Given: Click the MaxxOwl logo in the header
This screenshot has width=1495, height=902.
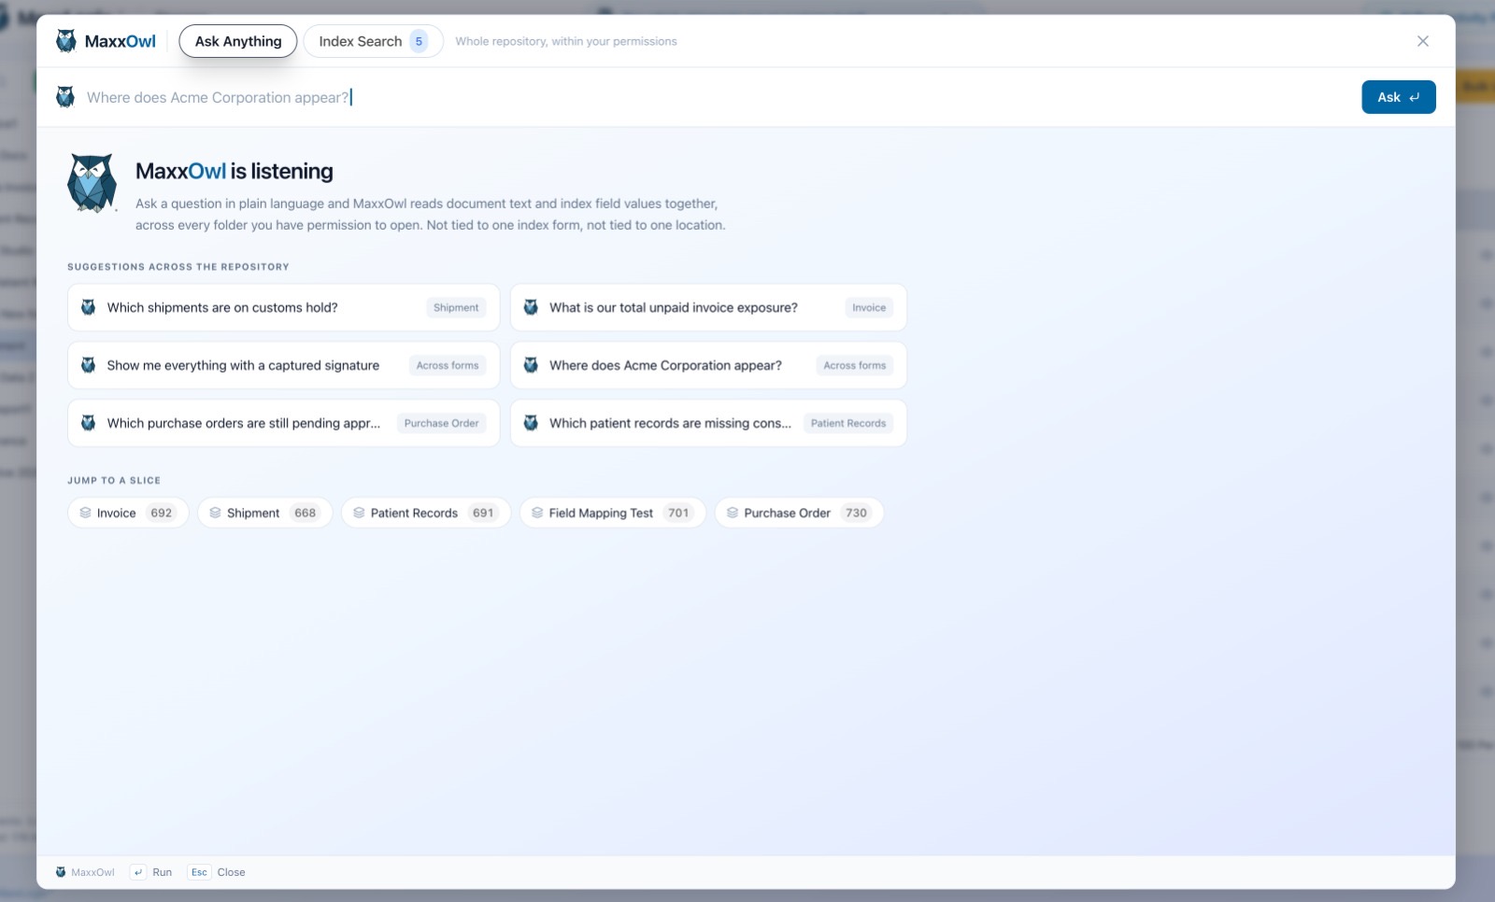Looking at the screenshot, I should pyautogui.click(x=106, y=41).
